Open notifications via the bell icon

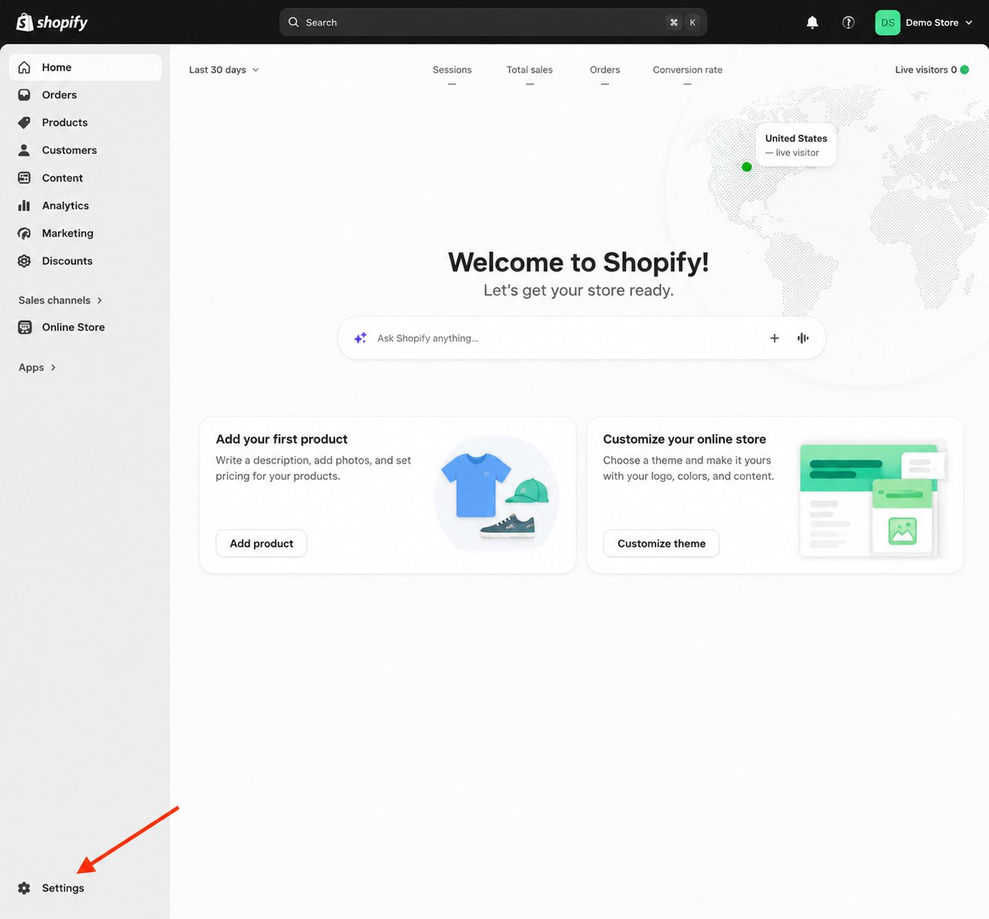(x=813, y=23)
